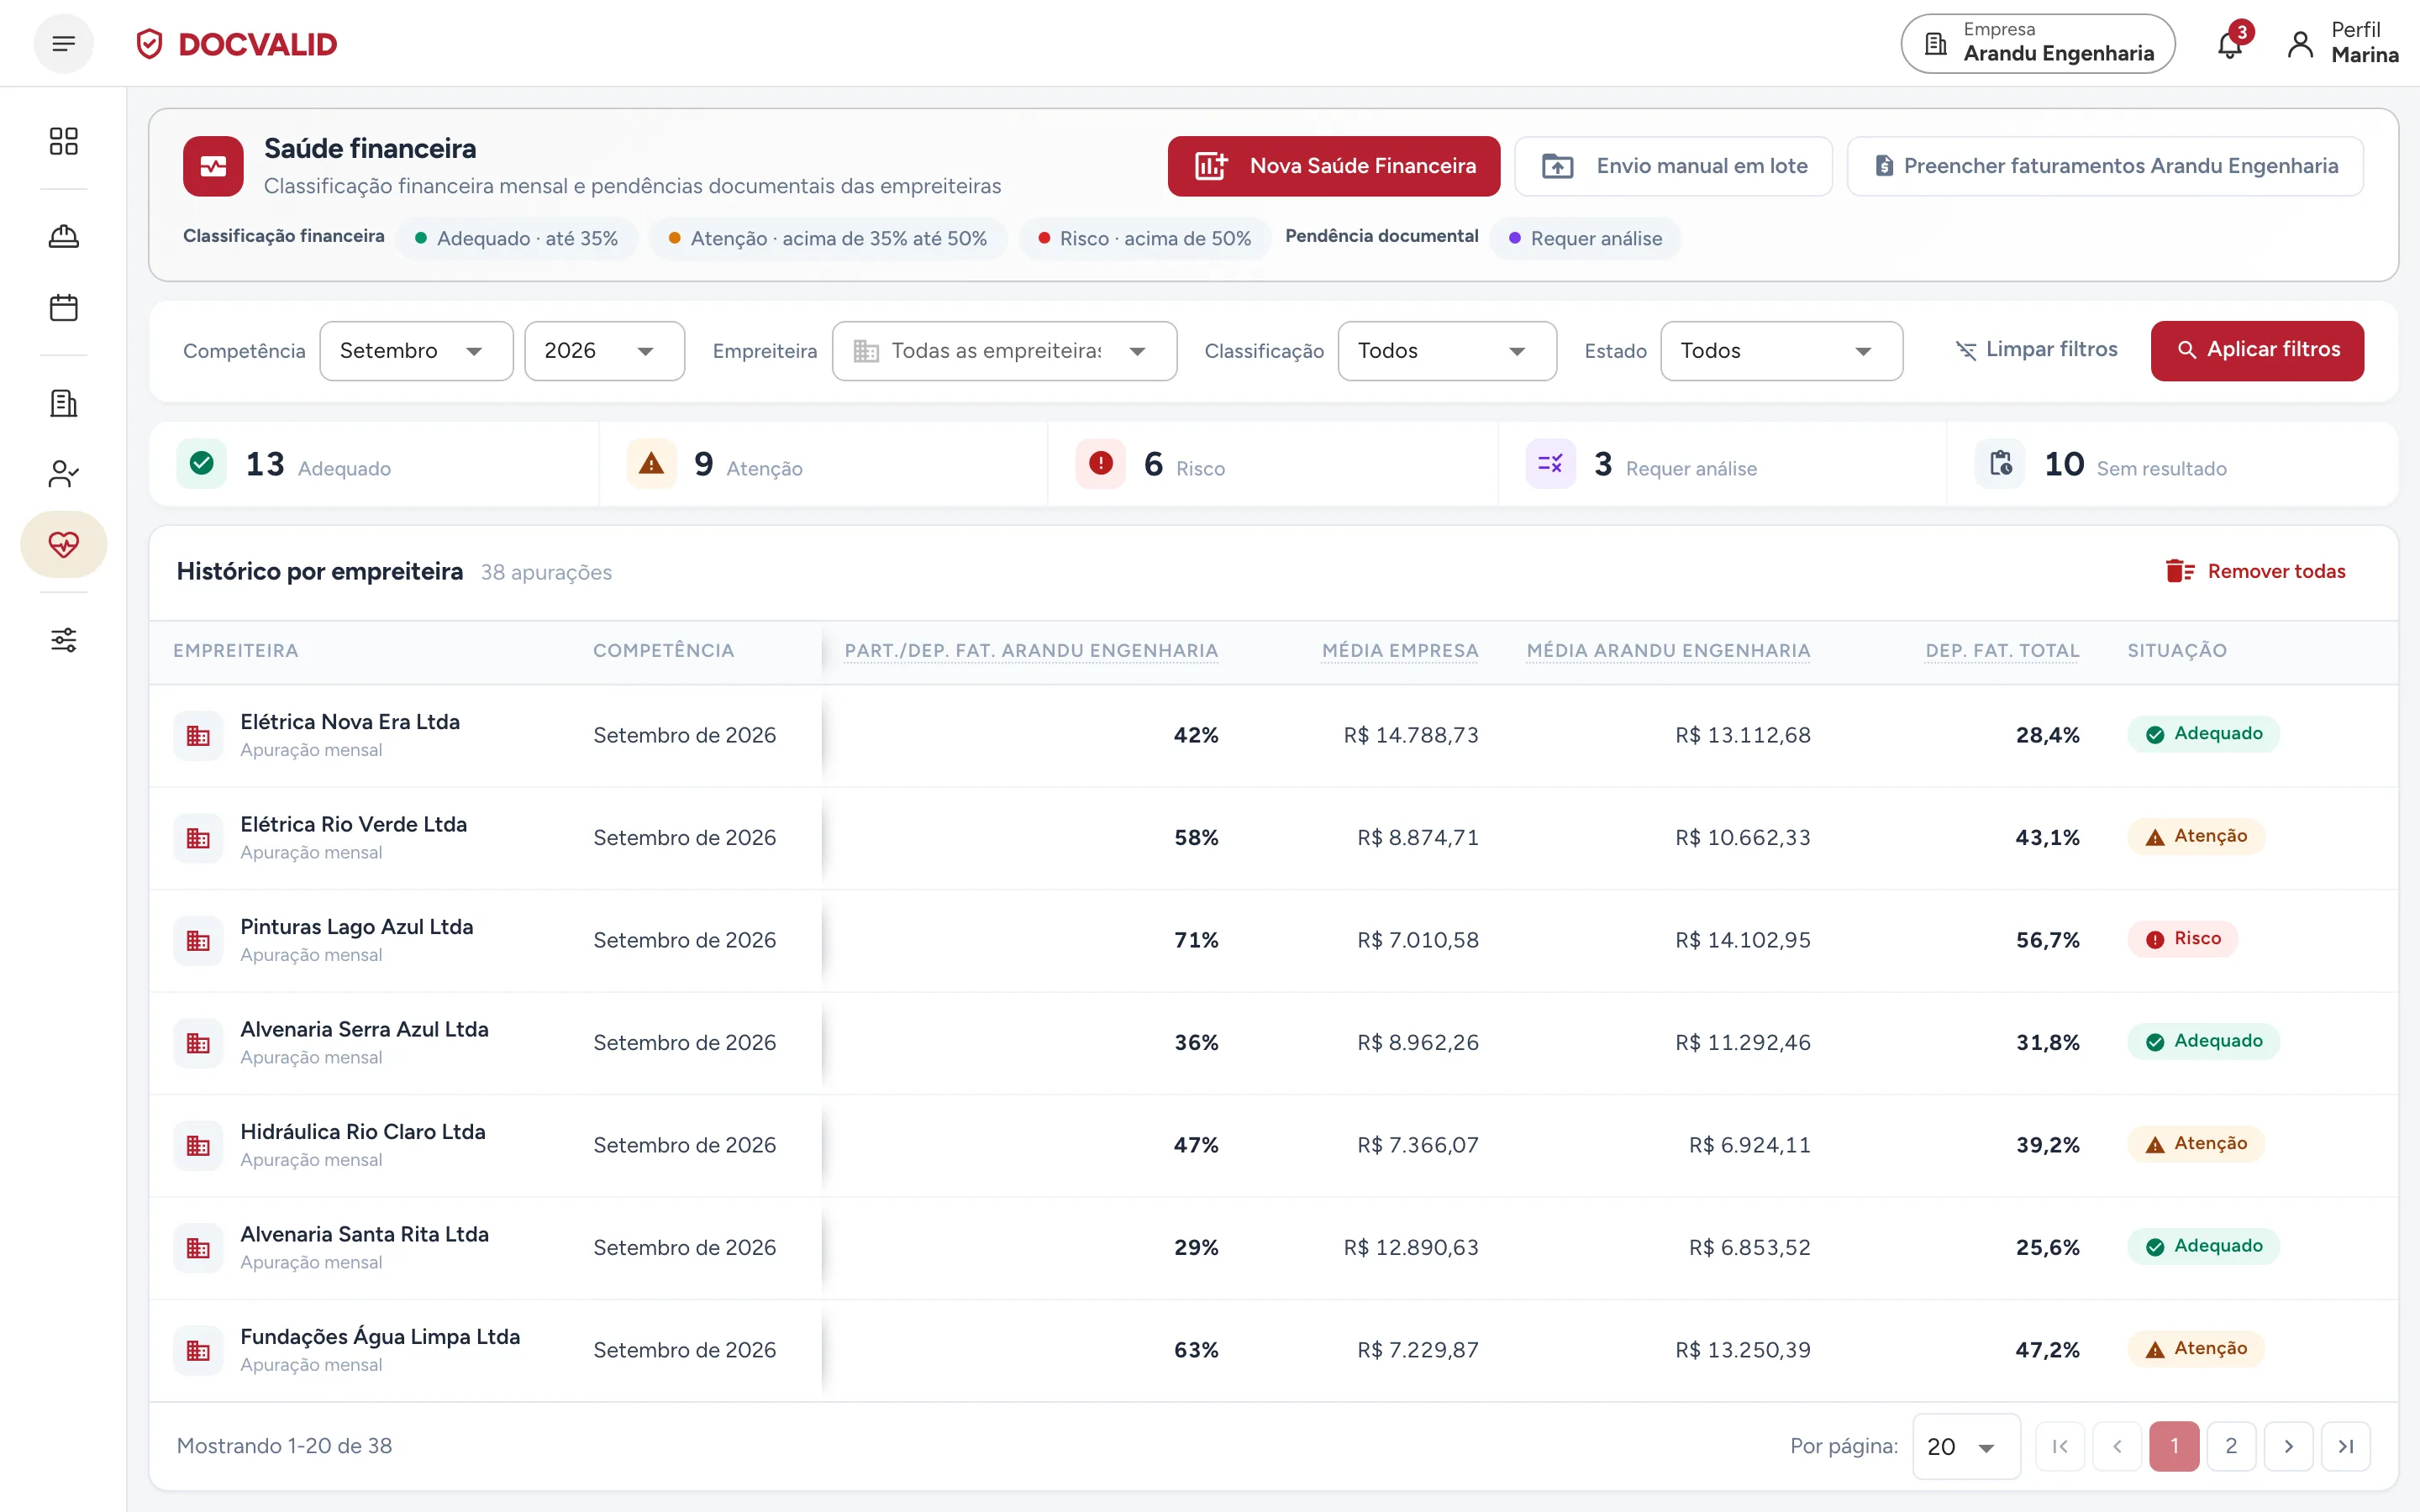Click the Atenção warning triangle summary icon

(x=651, y=463)
